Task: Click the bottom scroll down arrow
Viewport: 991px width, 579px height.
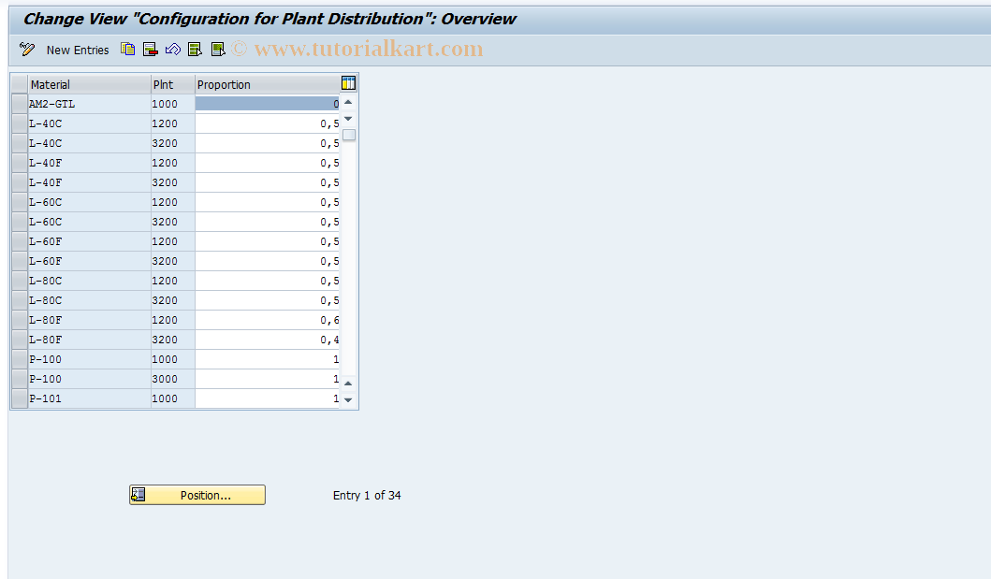Action: (x=348, y=399)
